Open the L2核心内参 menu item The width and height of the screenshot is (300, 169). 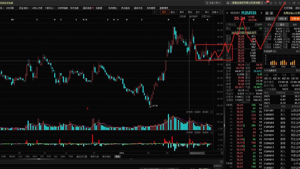click(x=37, y=8)
